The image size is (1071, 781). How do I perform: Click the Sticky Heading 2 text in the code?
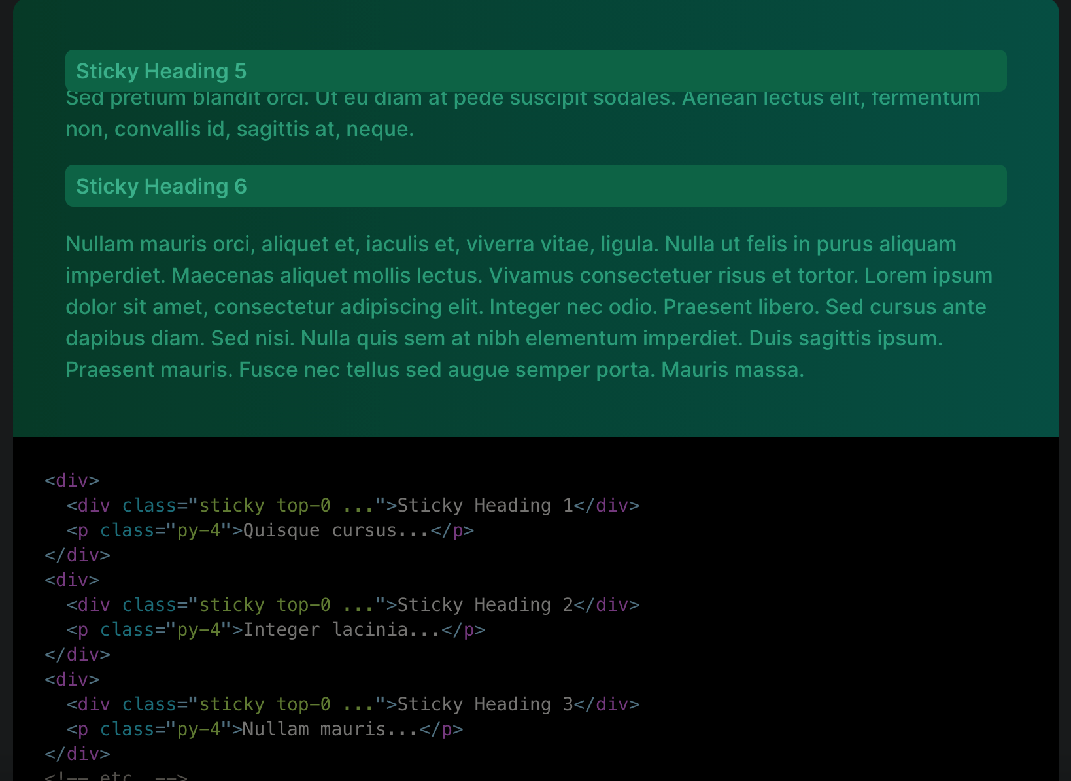tap(484, 604)
